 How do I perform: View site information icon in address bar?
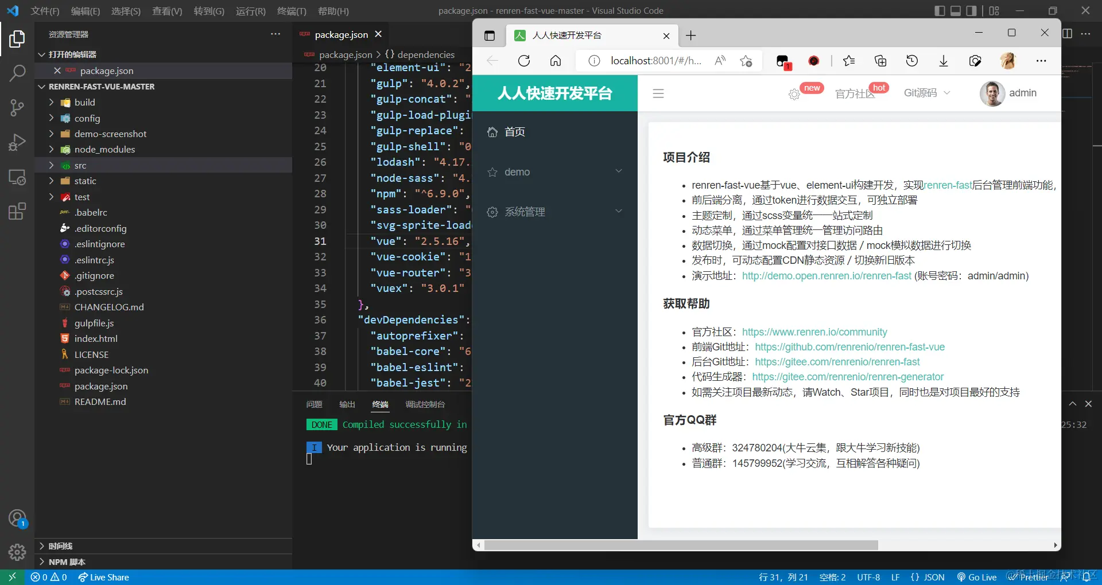[x=594, y=61]
